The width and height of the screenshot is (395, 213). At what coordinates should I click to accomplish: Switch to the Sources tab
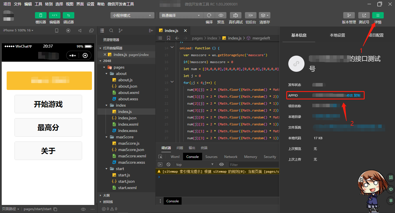pyautogui.click(x=211, y=157)
